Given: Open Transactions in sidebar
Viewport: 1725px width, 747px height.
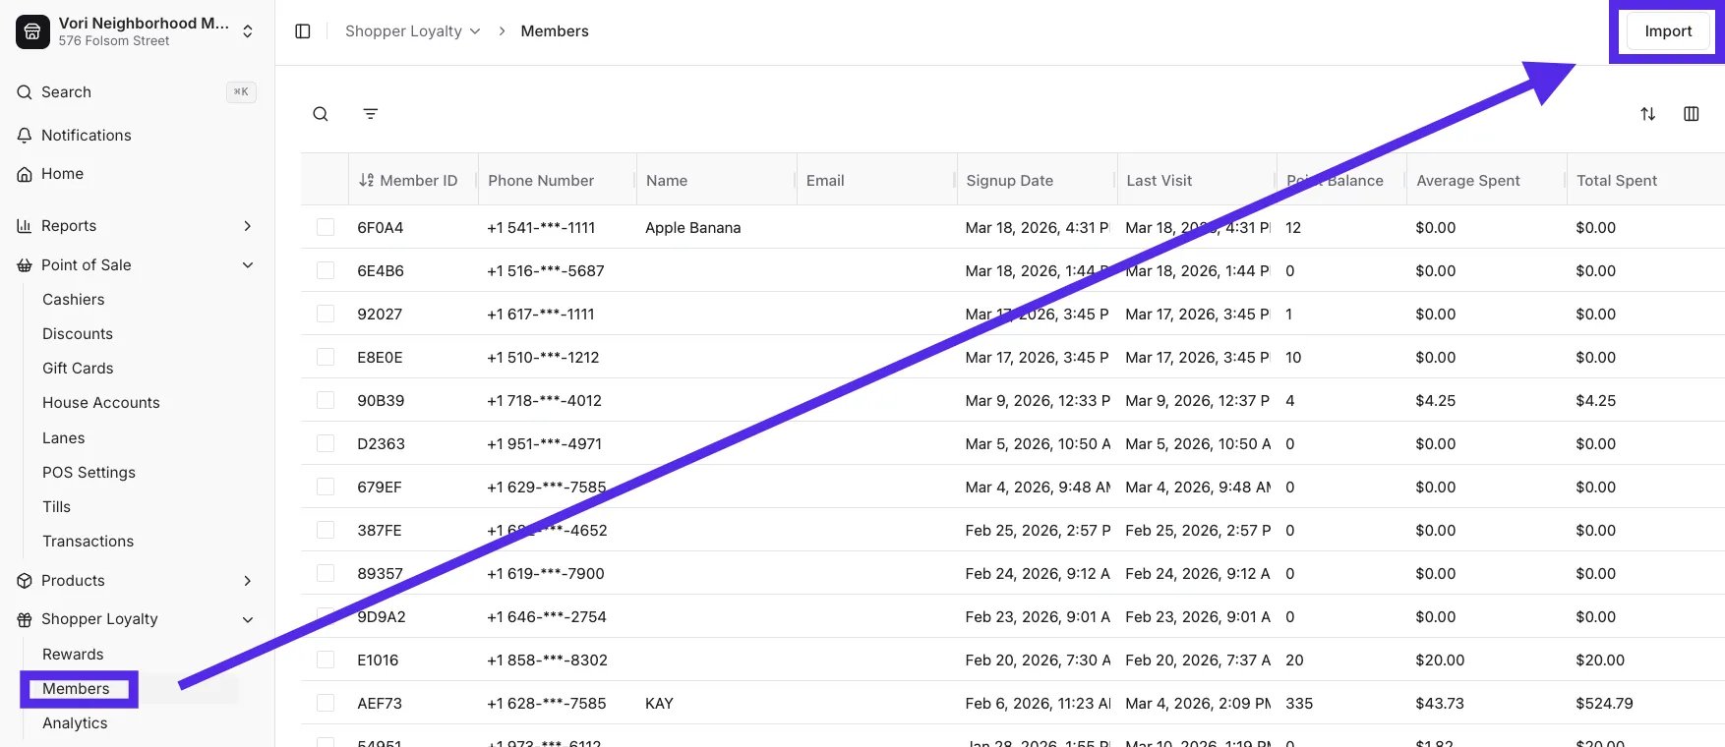Looking at the screenshot, I should pyautogui.click(x=88, y=542).
